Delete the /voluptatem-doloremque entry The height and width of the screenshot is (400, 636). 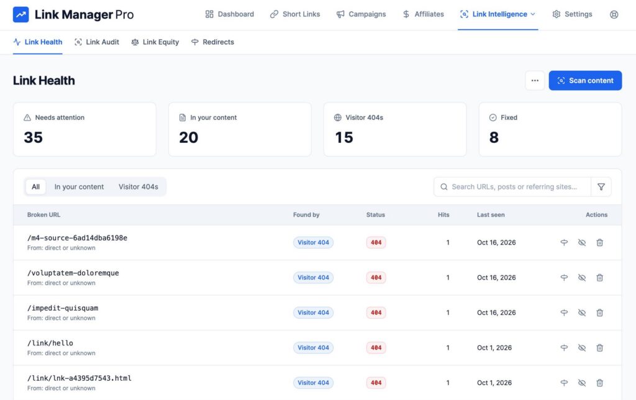point(599,278)
